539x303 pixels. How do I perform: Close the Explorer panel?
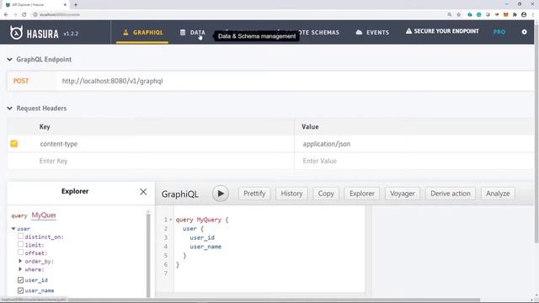tap(143, 192)
